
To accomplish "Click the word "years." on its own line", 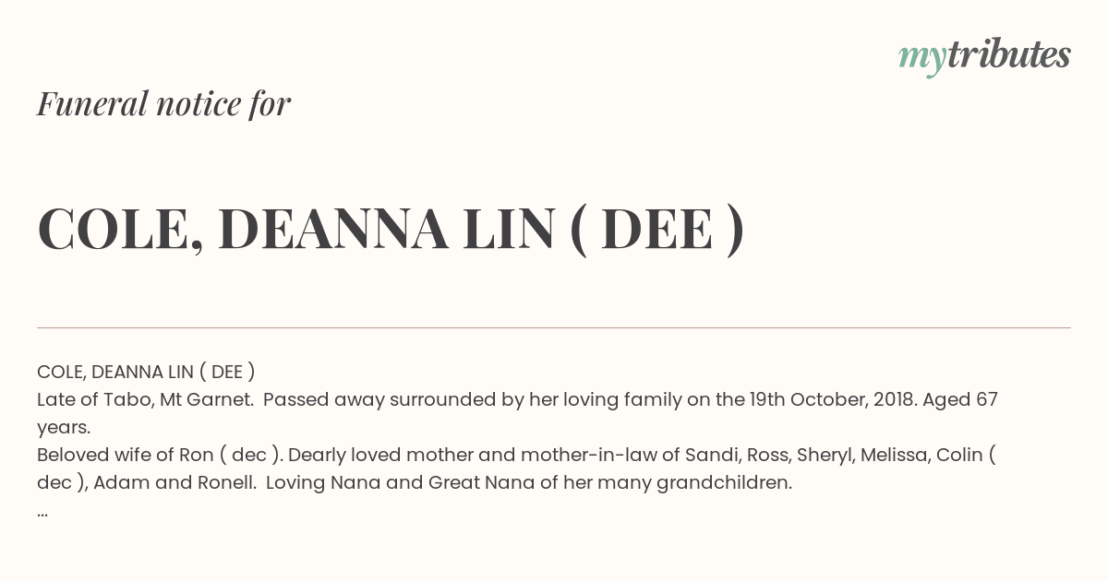I will coord(64,428).
